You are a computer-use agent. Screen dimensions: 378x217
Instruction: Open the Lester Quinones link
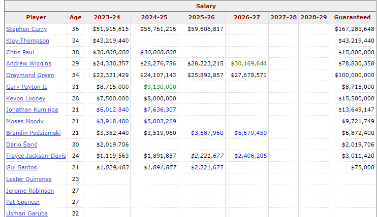(x=29, y=179)
